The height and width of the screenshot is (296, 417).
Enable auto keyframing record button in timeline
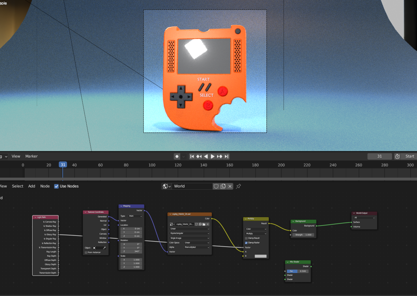pos(176,156)
